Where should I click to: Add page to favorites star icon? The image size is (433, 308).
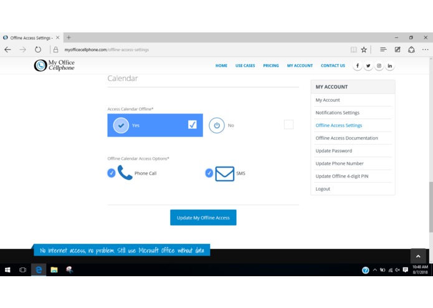(364, 50)
